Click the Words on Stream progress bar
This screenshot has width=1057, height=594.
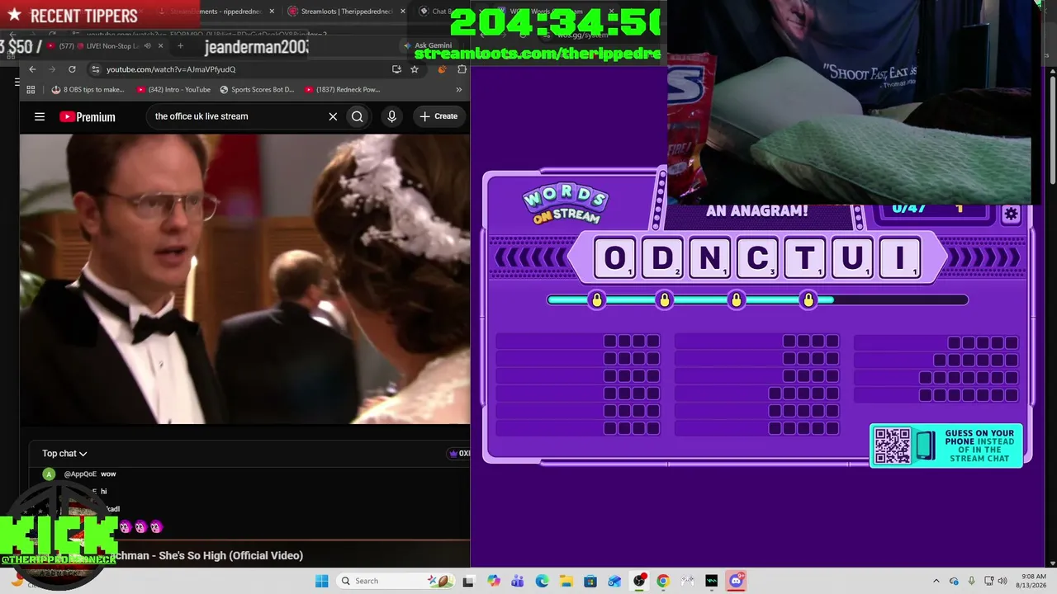757,299
